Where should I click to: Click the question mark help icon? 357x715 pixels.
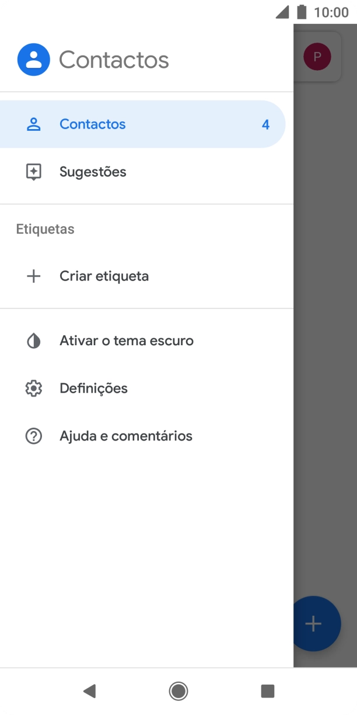(x=34, y=436)
